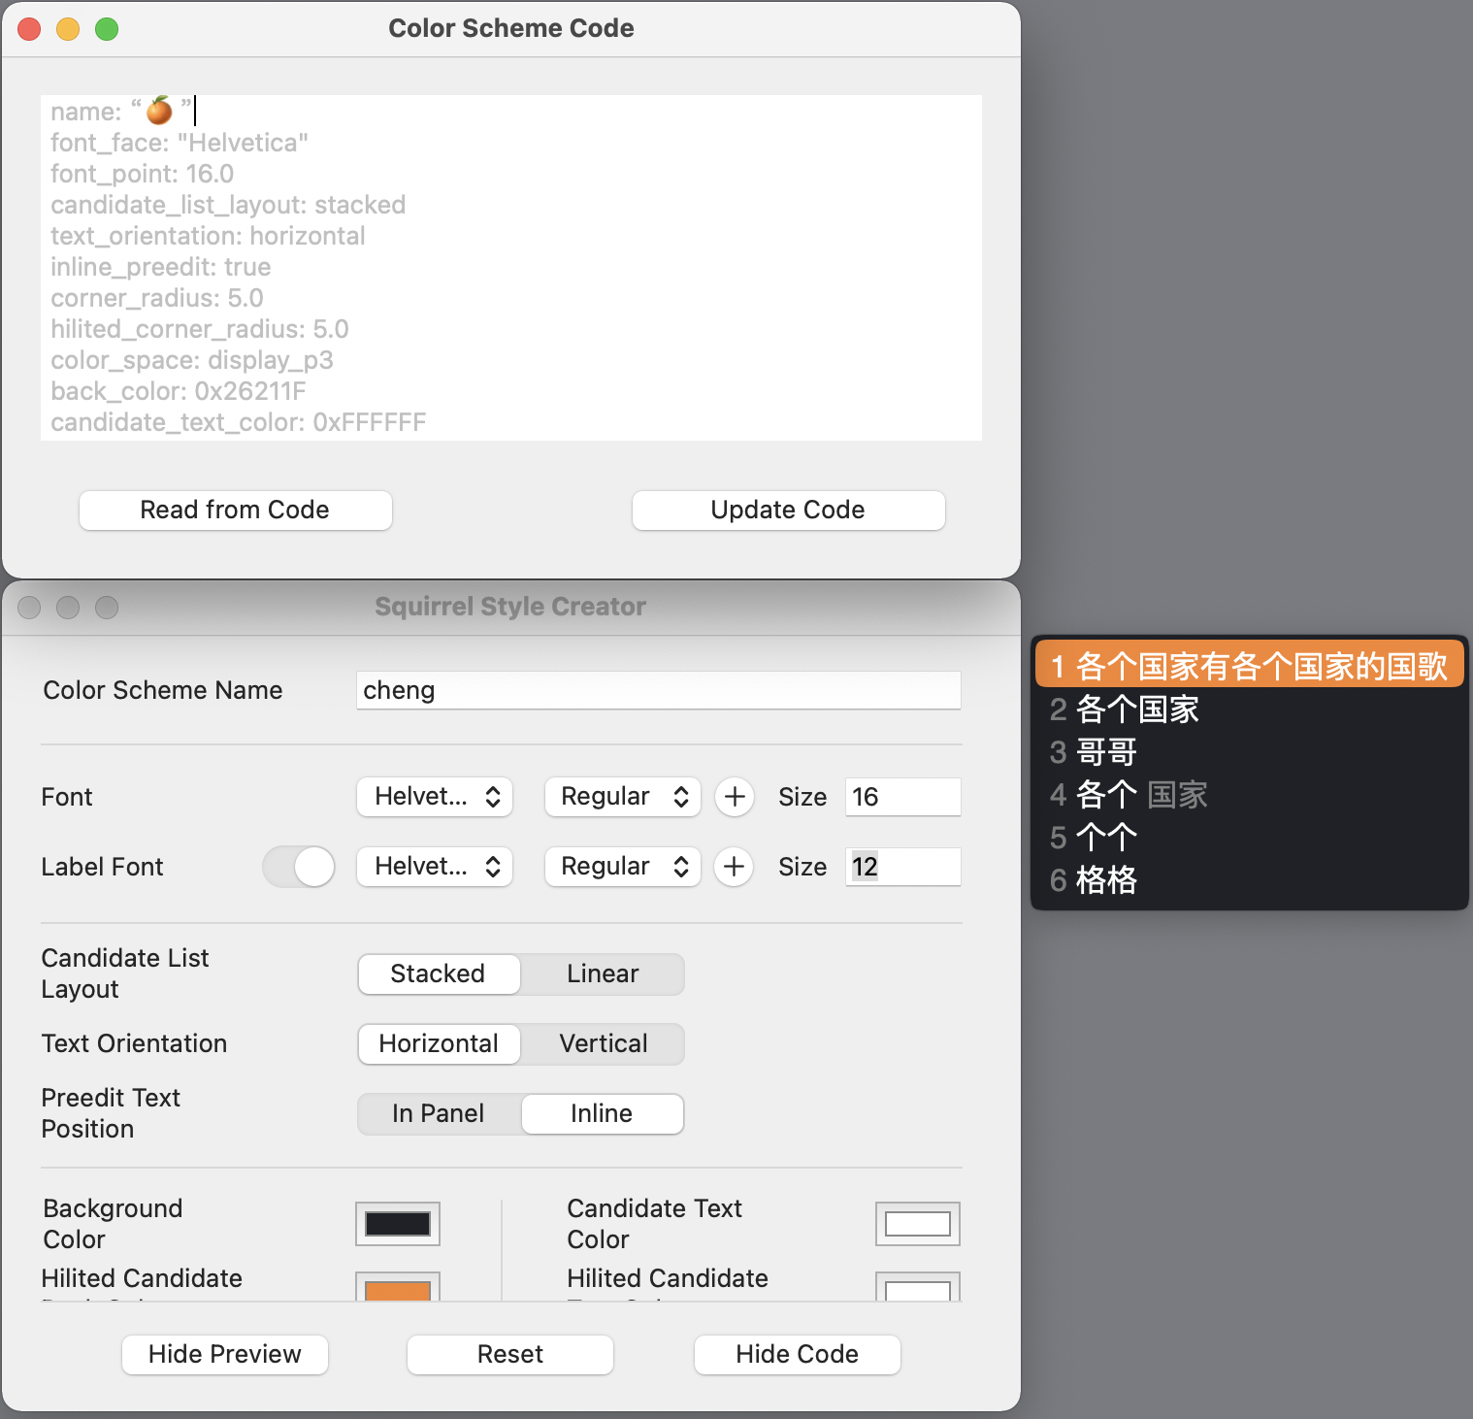
Task: Click the Update Code button
Action: 788,511
